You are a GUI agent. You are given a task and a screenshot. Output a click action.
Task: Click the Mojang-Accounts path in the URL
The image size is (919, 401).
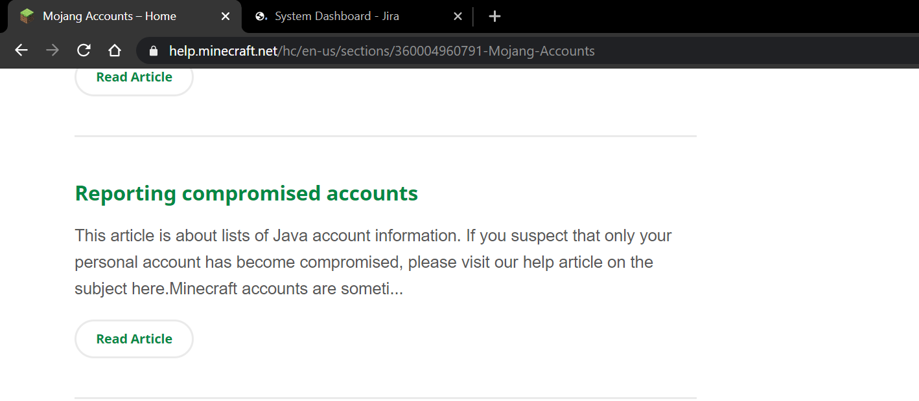point(541,51)
